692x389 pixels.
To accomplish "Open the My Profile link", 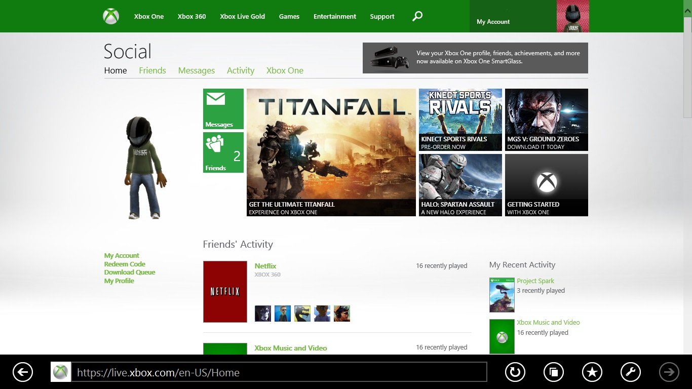I will (x=119, y=281).
